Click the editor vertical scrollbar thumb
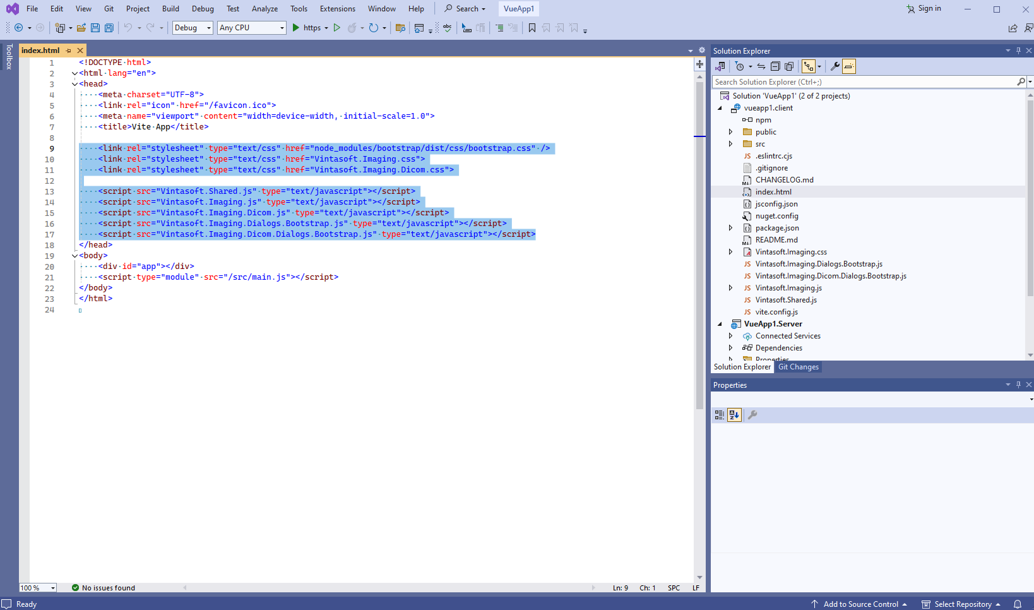Screen dimensions: 1034x610 point(699,246)
